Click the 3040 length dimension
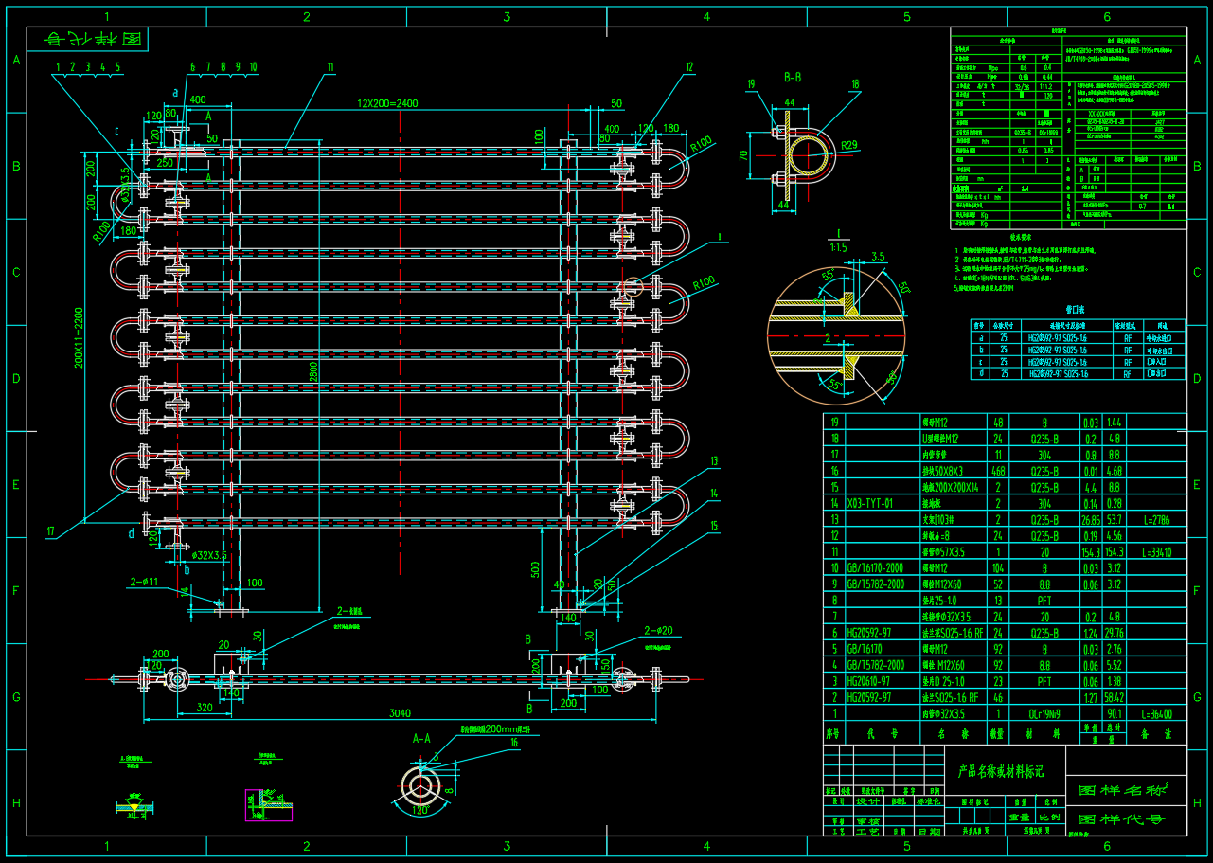The image size is (1213, 863). point(401,714)
